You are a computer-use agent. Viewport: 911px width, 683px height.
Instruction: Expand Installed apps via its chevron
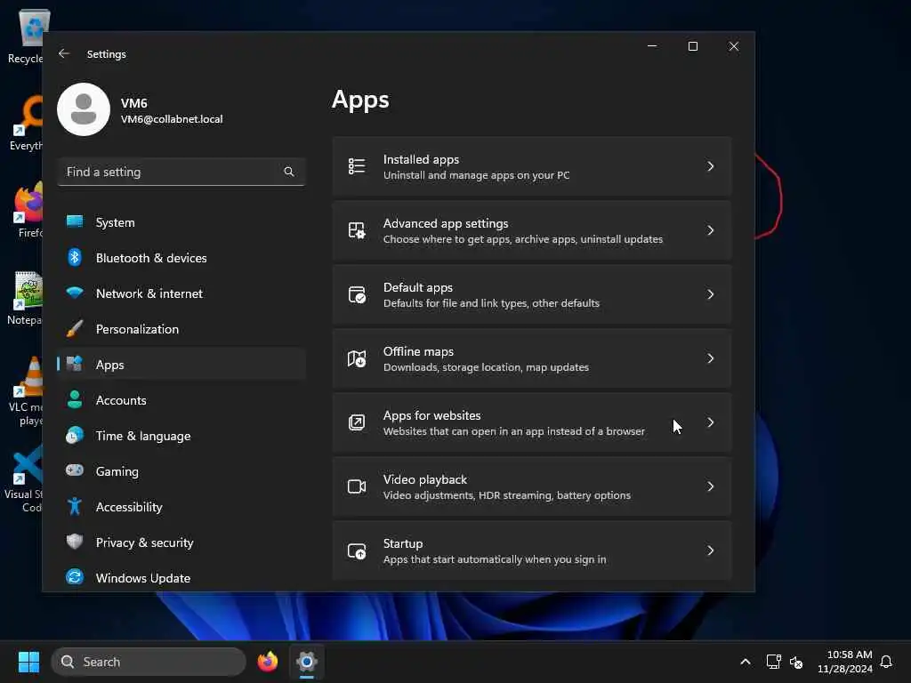click(x=711, y=166)
